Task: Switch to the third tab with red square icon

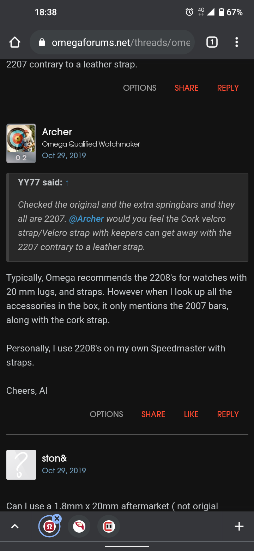Action: pyautogui.click(x=109, y=527)
